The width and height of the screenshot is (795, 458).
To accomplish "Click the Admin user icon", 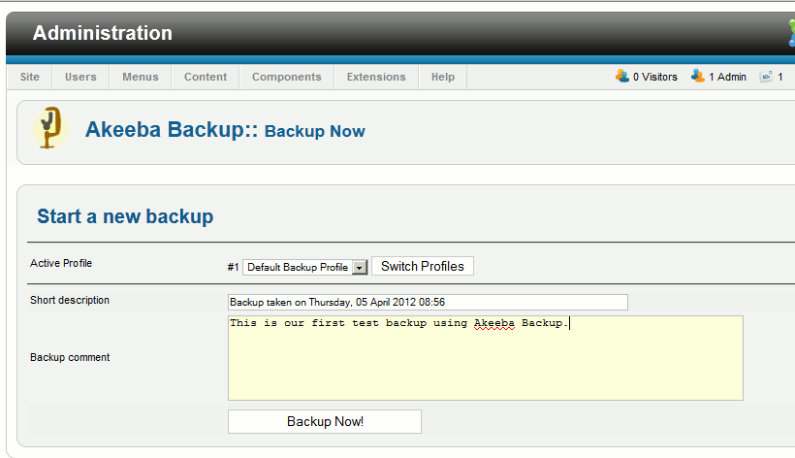I will pyautogui.click(x=697, y=77).
